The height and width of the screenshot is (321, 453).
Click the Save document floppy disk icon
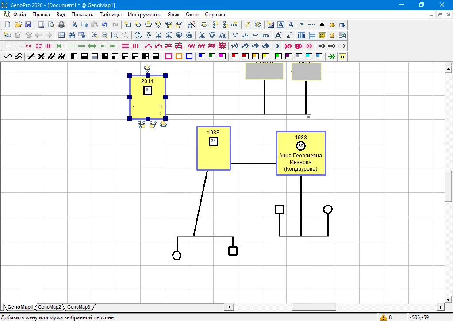(28, 25)
